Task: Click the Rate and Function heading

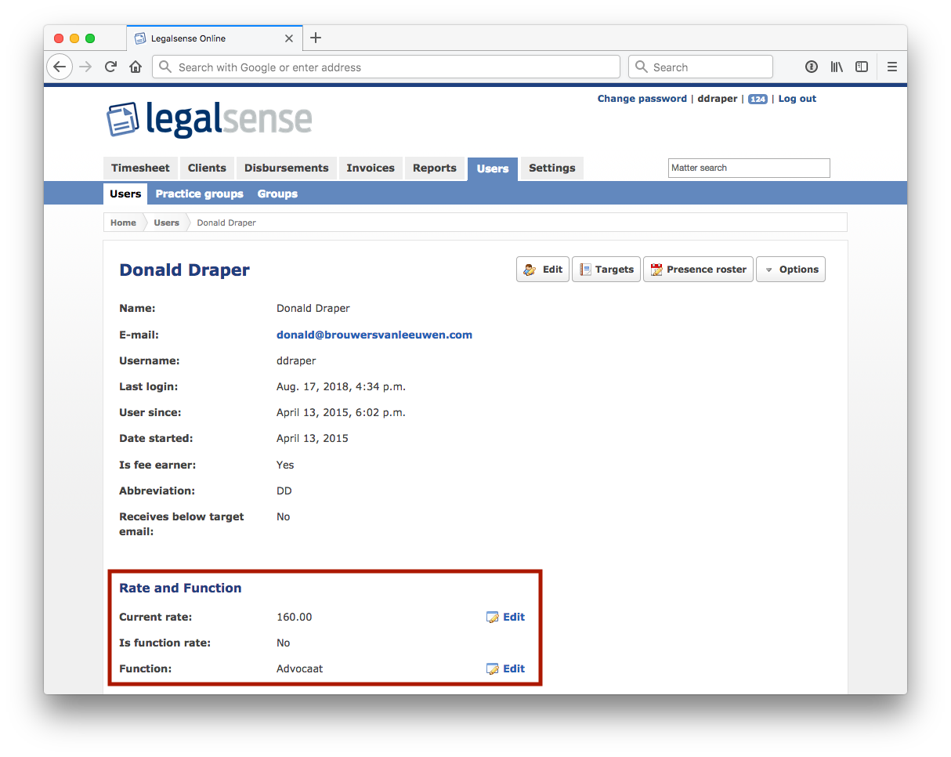Action: click(180, 588)
